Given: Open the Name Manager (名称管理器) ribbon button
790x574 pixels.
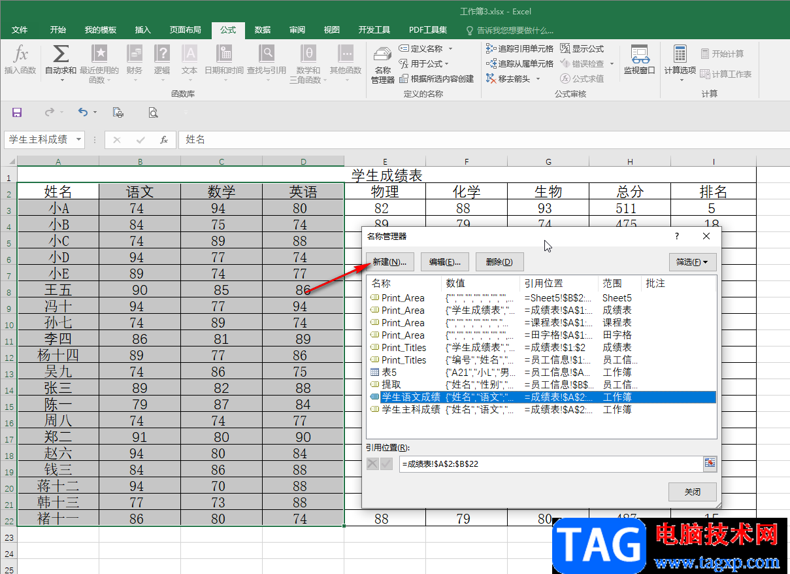Looking at the screenshot, I should 383,64.
